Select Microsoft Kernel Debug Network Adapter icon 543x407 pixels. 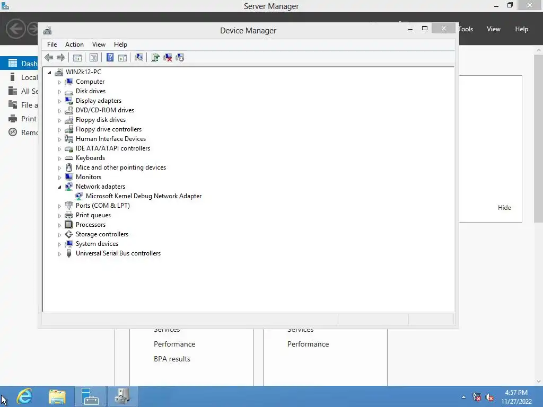click(x=79, y=196)
